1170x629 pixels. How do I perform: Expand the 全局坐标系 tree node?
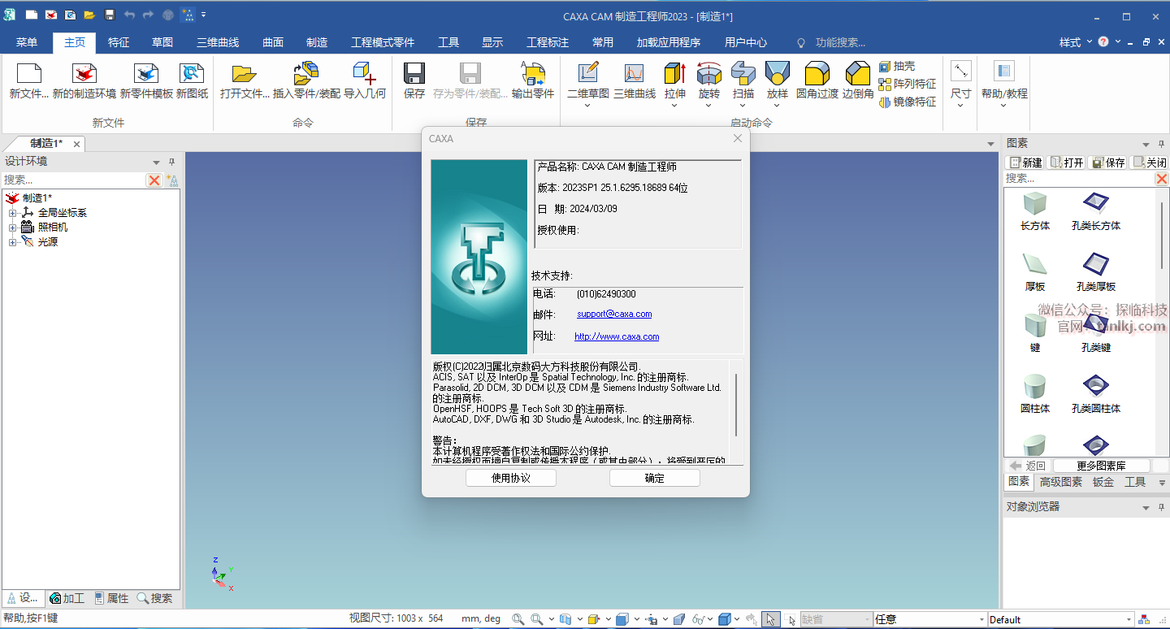pyautogui.click(x=12, y=213)
